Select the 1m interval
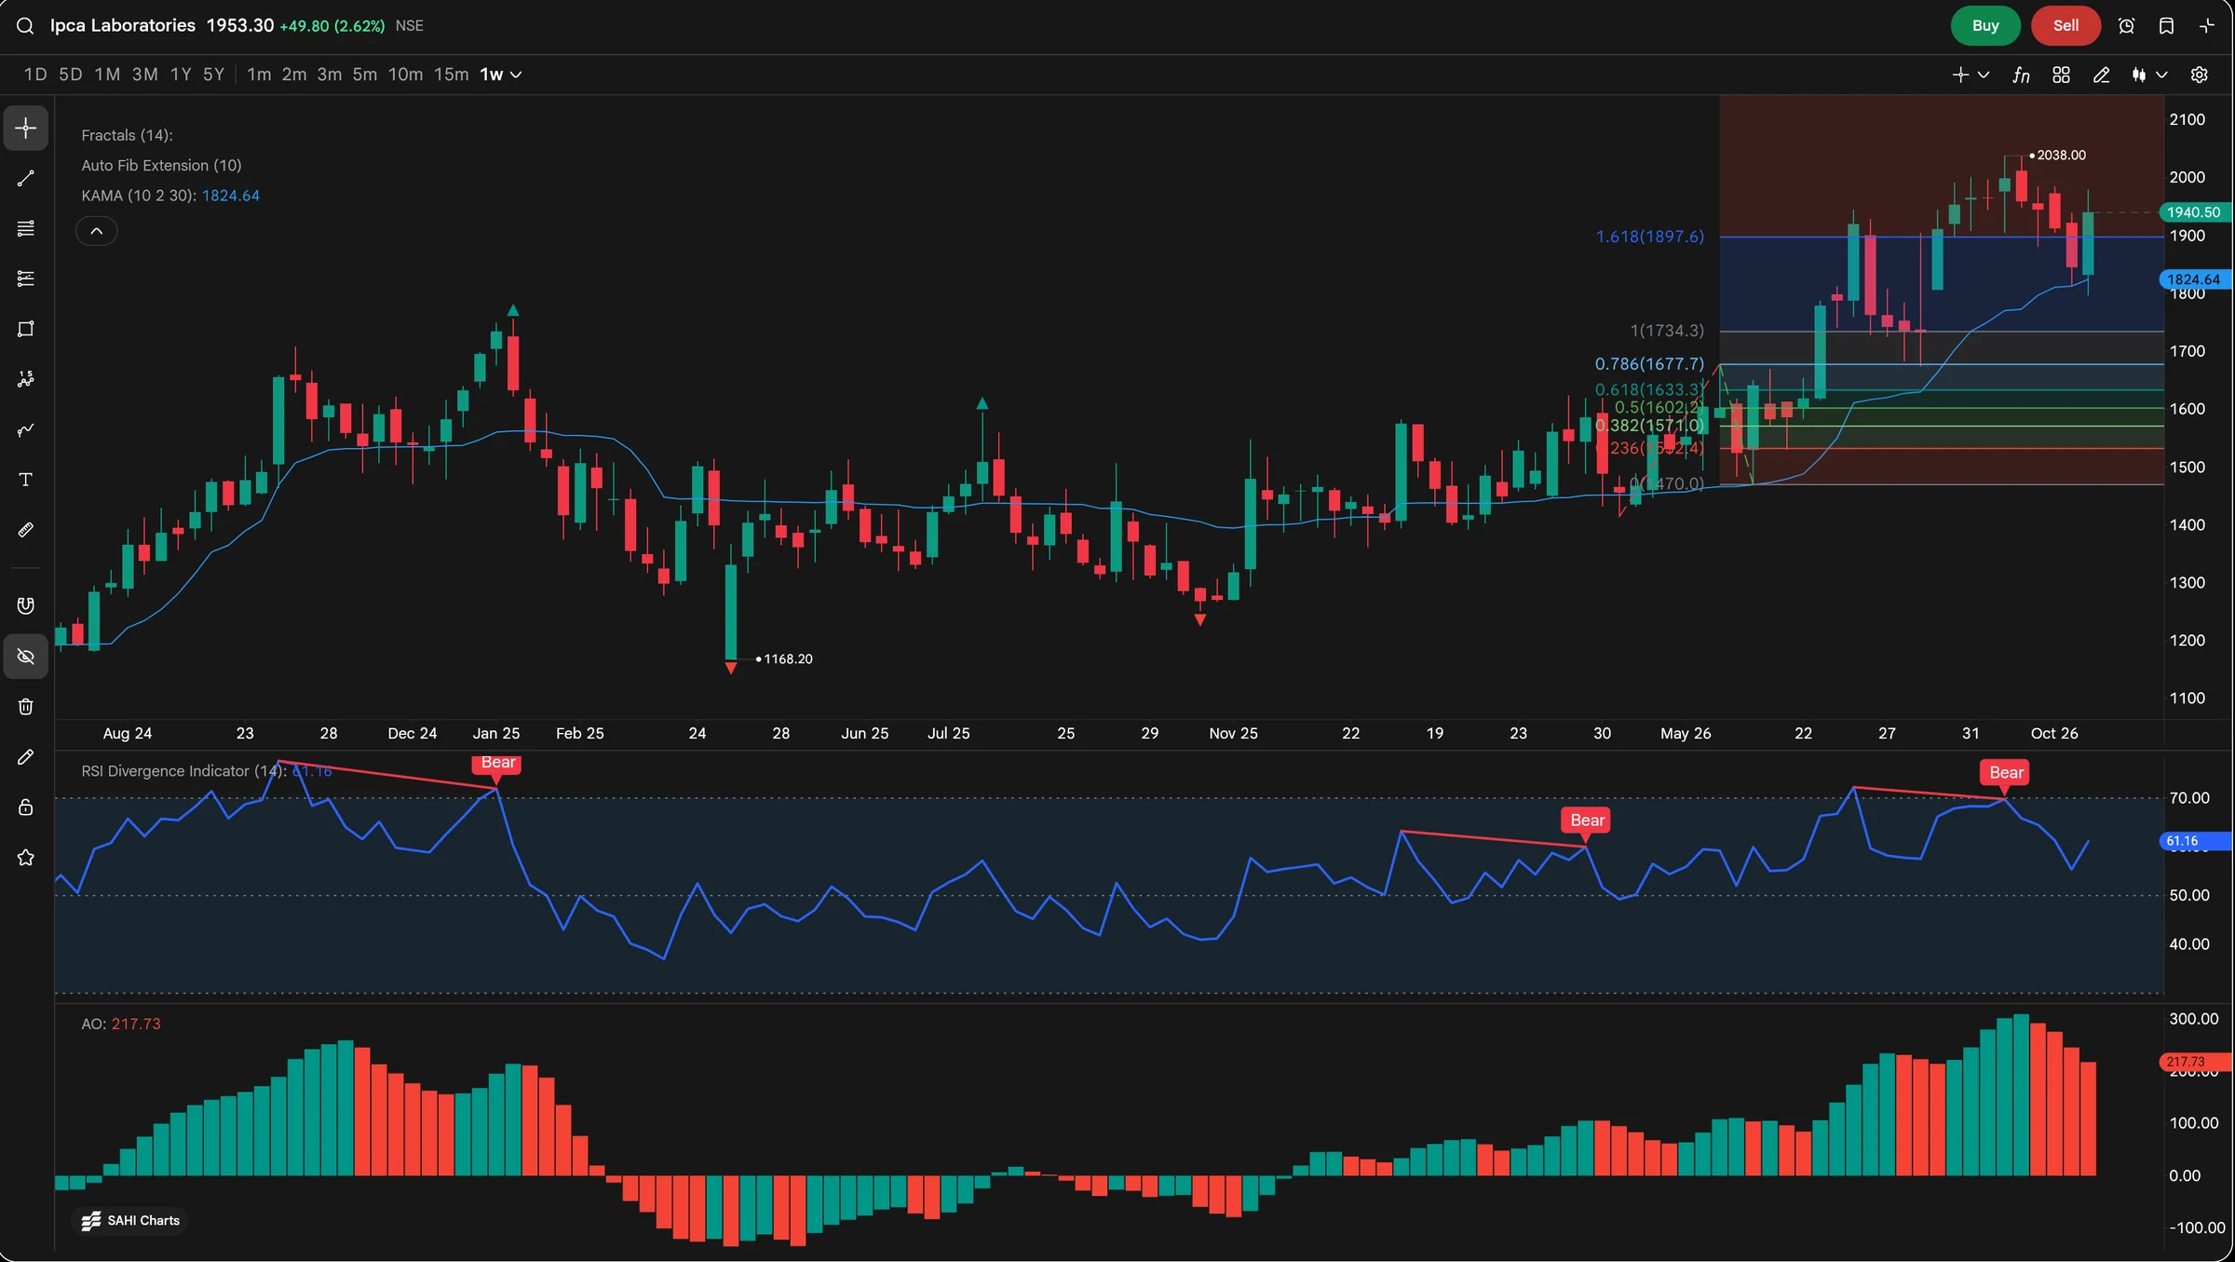 point(259,75)
